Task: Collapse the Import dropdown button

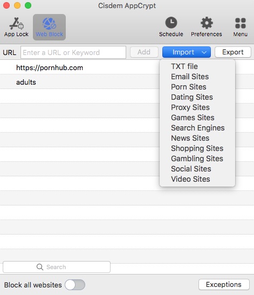Action: (187, 52)
